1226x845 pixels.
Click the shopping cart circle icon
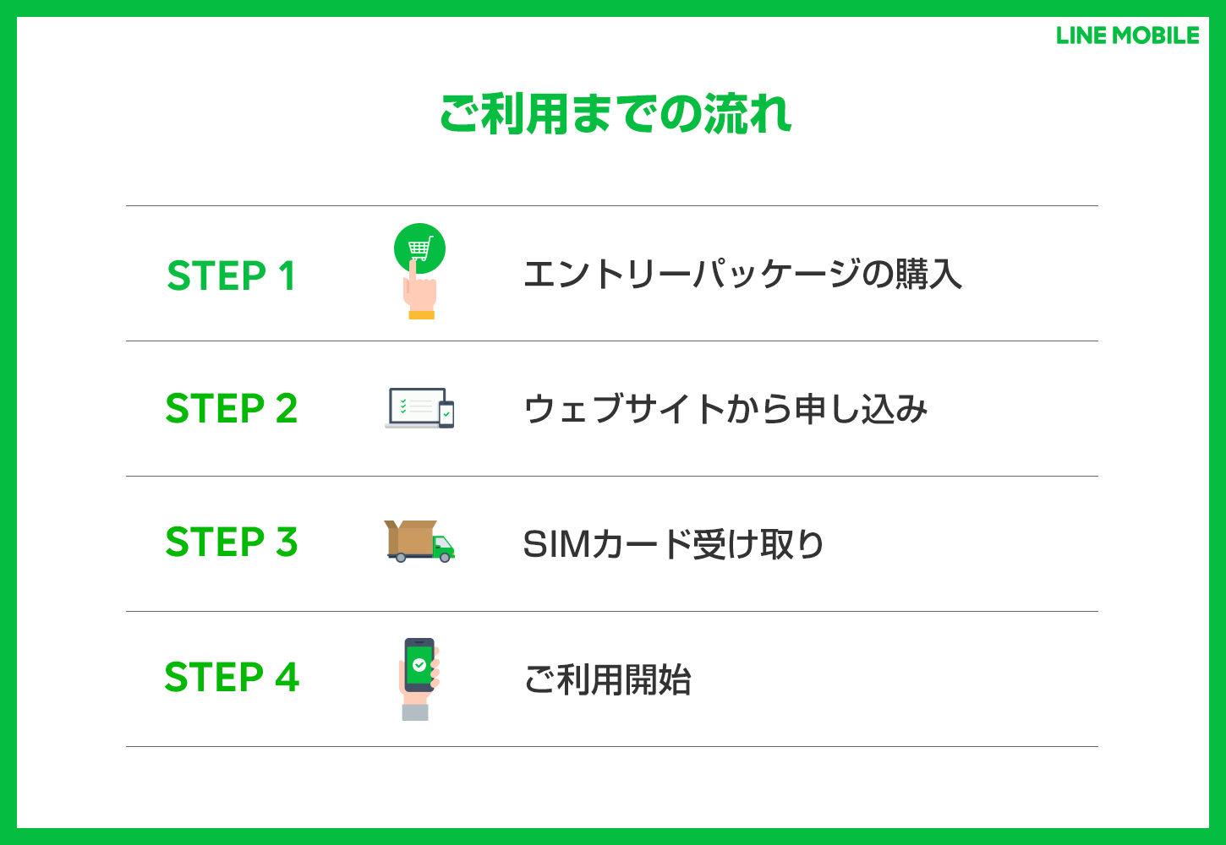(x=419, y=248)
